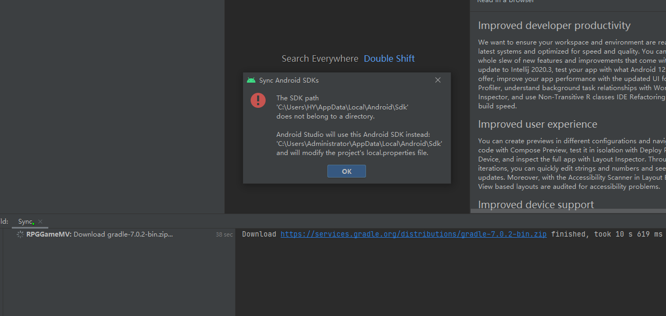Open the gradle-7.0.2-bin.zip download link
Image resolution: width=666 pixels, height=316 pixels.
pyautogui.click(x=414, y=234)
